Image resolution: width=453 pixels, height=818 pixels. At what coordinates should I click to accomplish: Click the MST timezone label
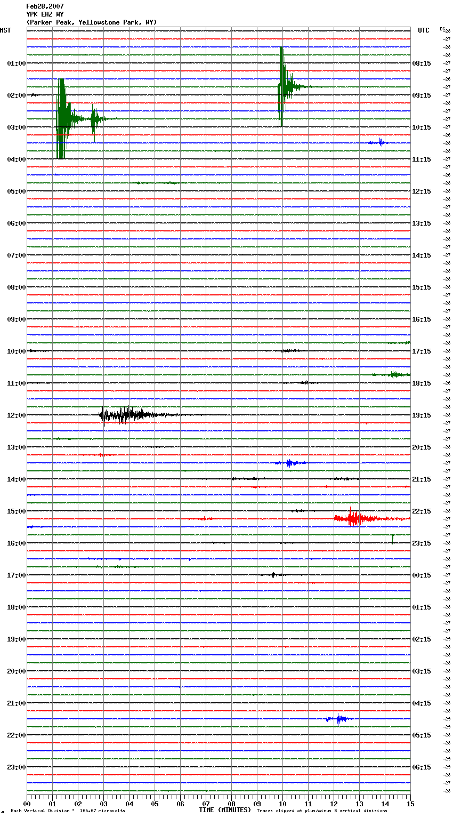point(5,30)
